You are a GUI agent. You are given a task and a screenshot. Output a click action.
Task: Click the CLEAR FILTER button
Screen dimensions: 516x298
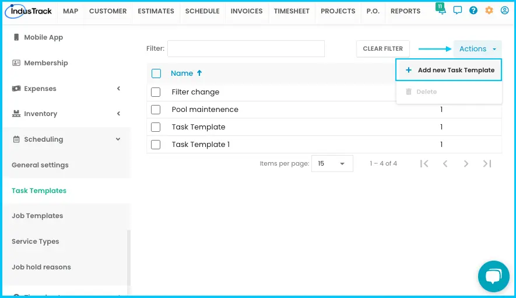[382, 49]
